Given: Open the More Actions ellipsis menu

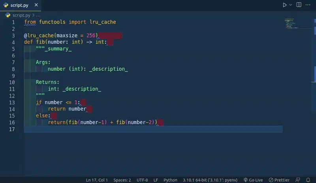Looking at the screenshot, I should click(x=308, y=5).
